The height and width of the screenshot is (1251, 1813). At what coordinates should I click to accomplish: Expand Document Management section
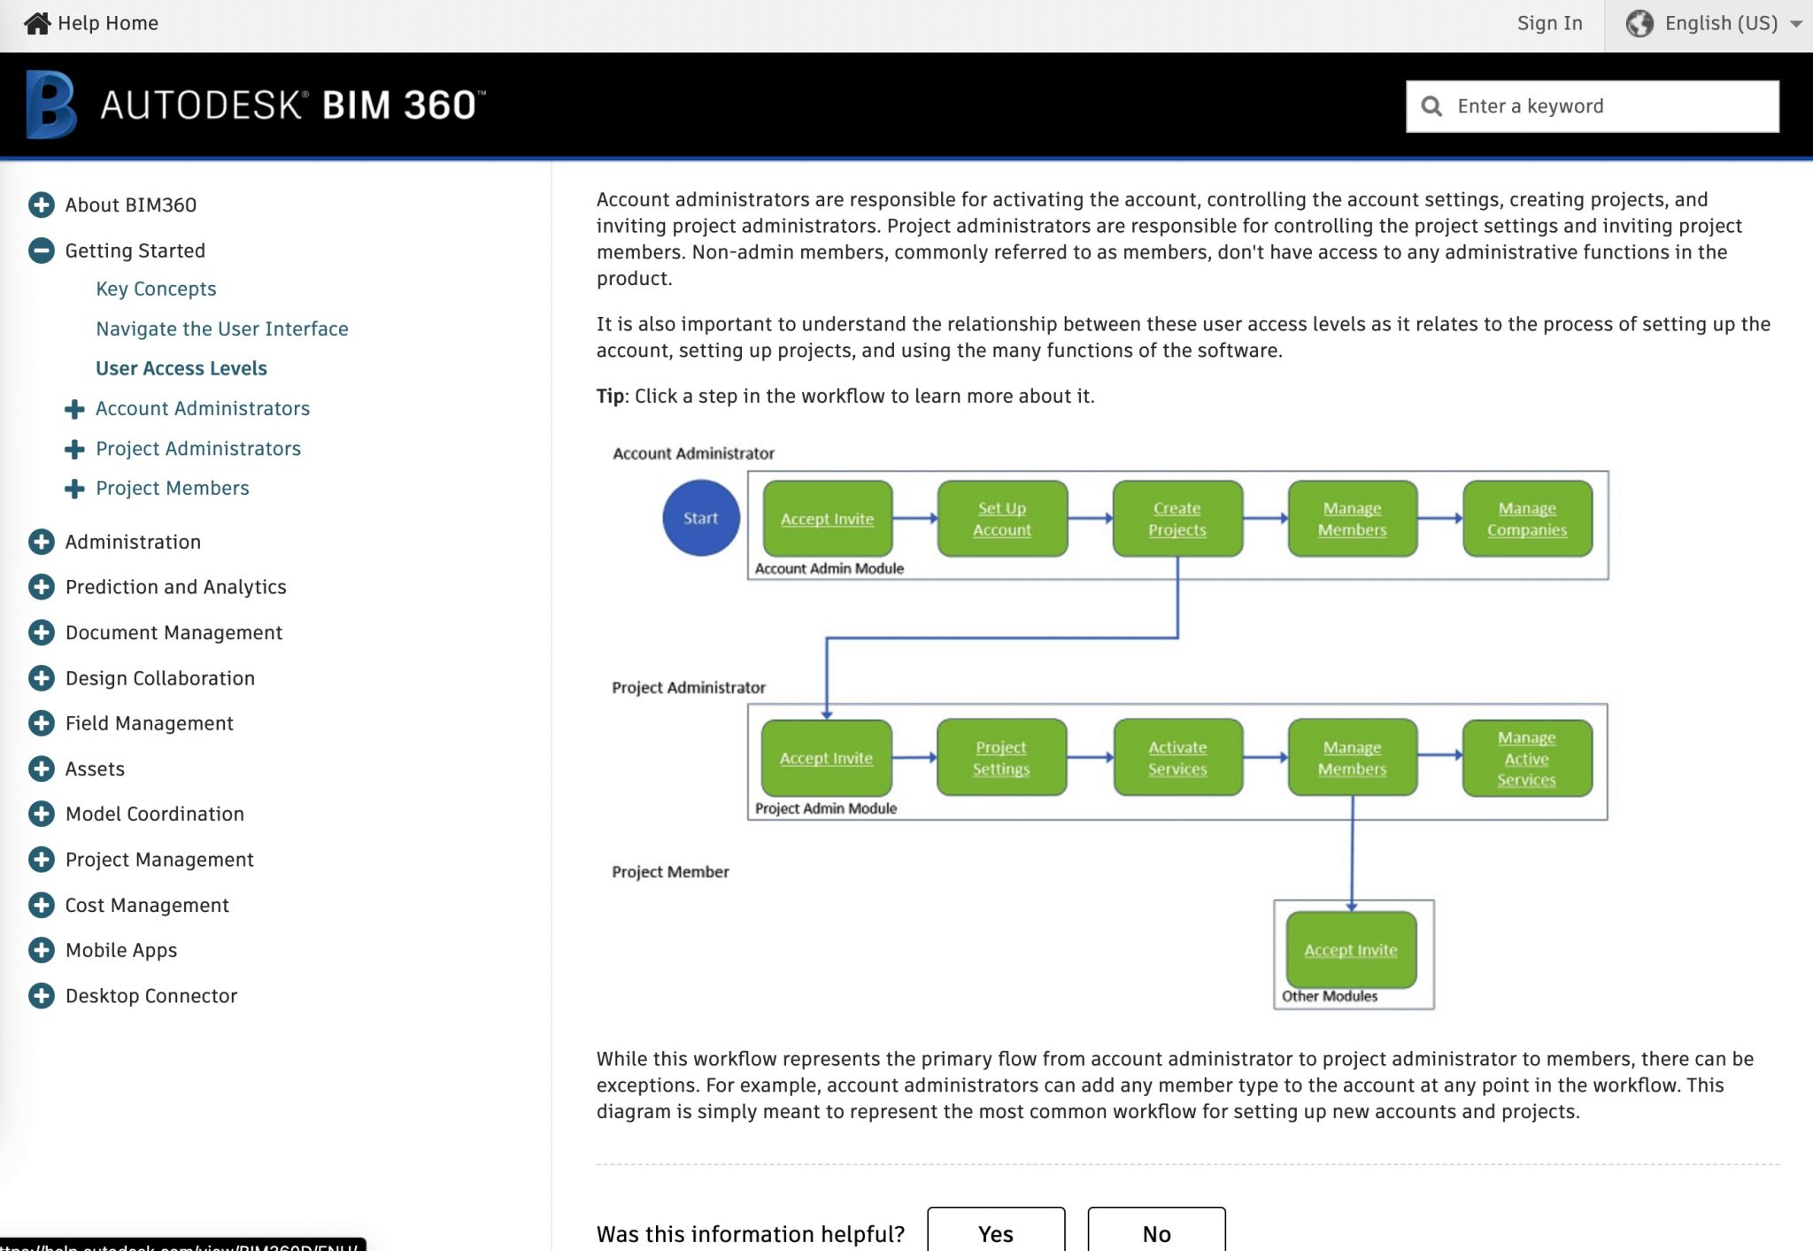41,632
